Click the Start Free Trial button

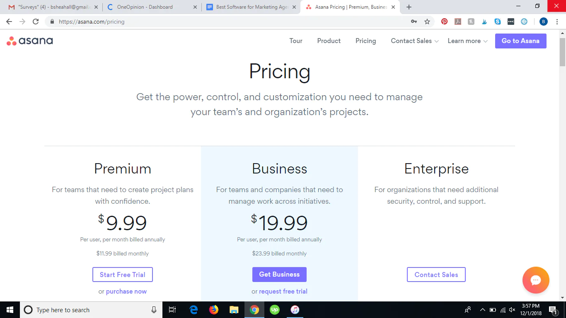coord(123,275)
